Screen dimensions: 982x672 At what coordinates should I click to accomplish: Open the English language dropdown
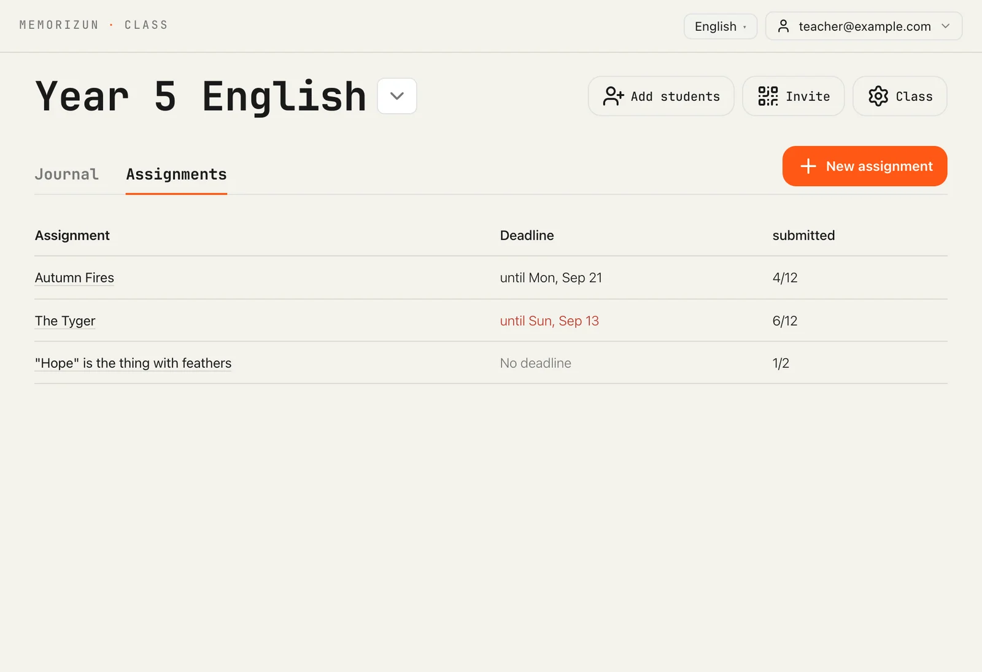[x=721, y=26]
